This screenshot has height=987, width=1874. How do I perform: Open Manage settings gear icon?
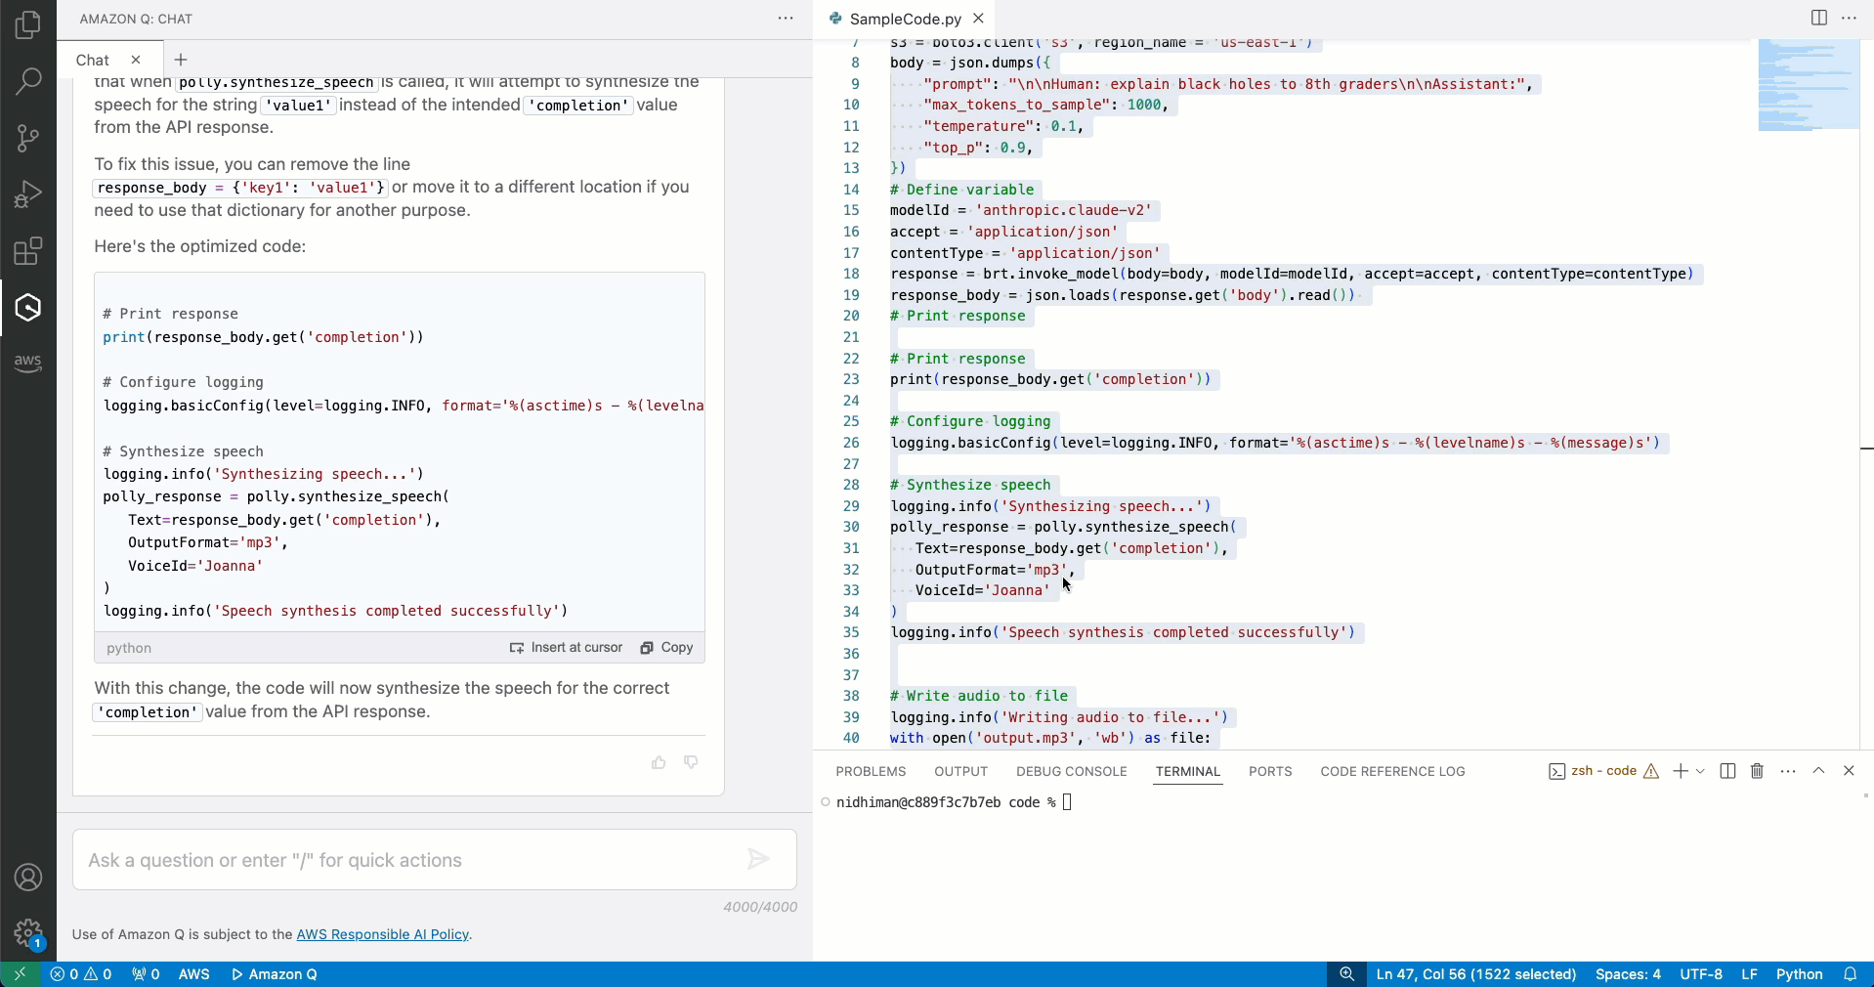[x=28, y=933]
